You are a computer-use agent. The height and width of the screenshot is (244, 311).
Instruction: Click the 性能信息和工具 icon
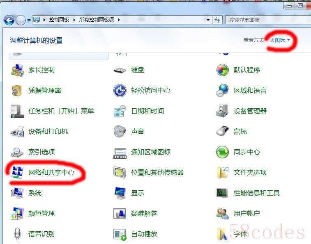tap(222, 193)
